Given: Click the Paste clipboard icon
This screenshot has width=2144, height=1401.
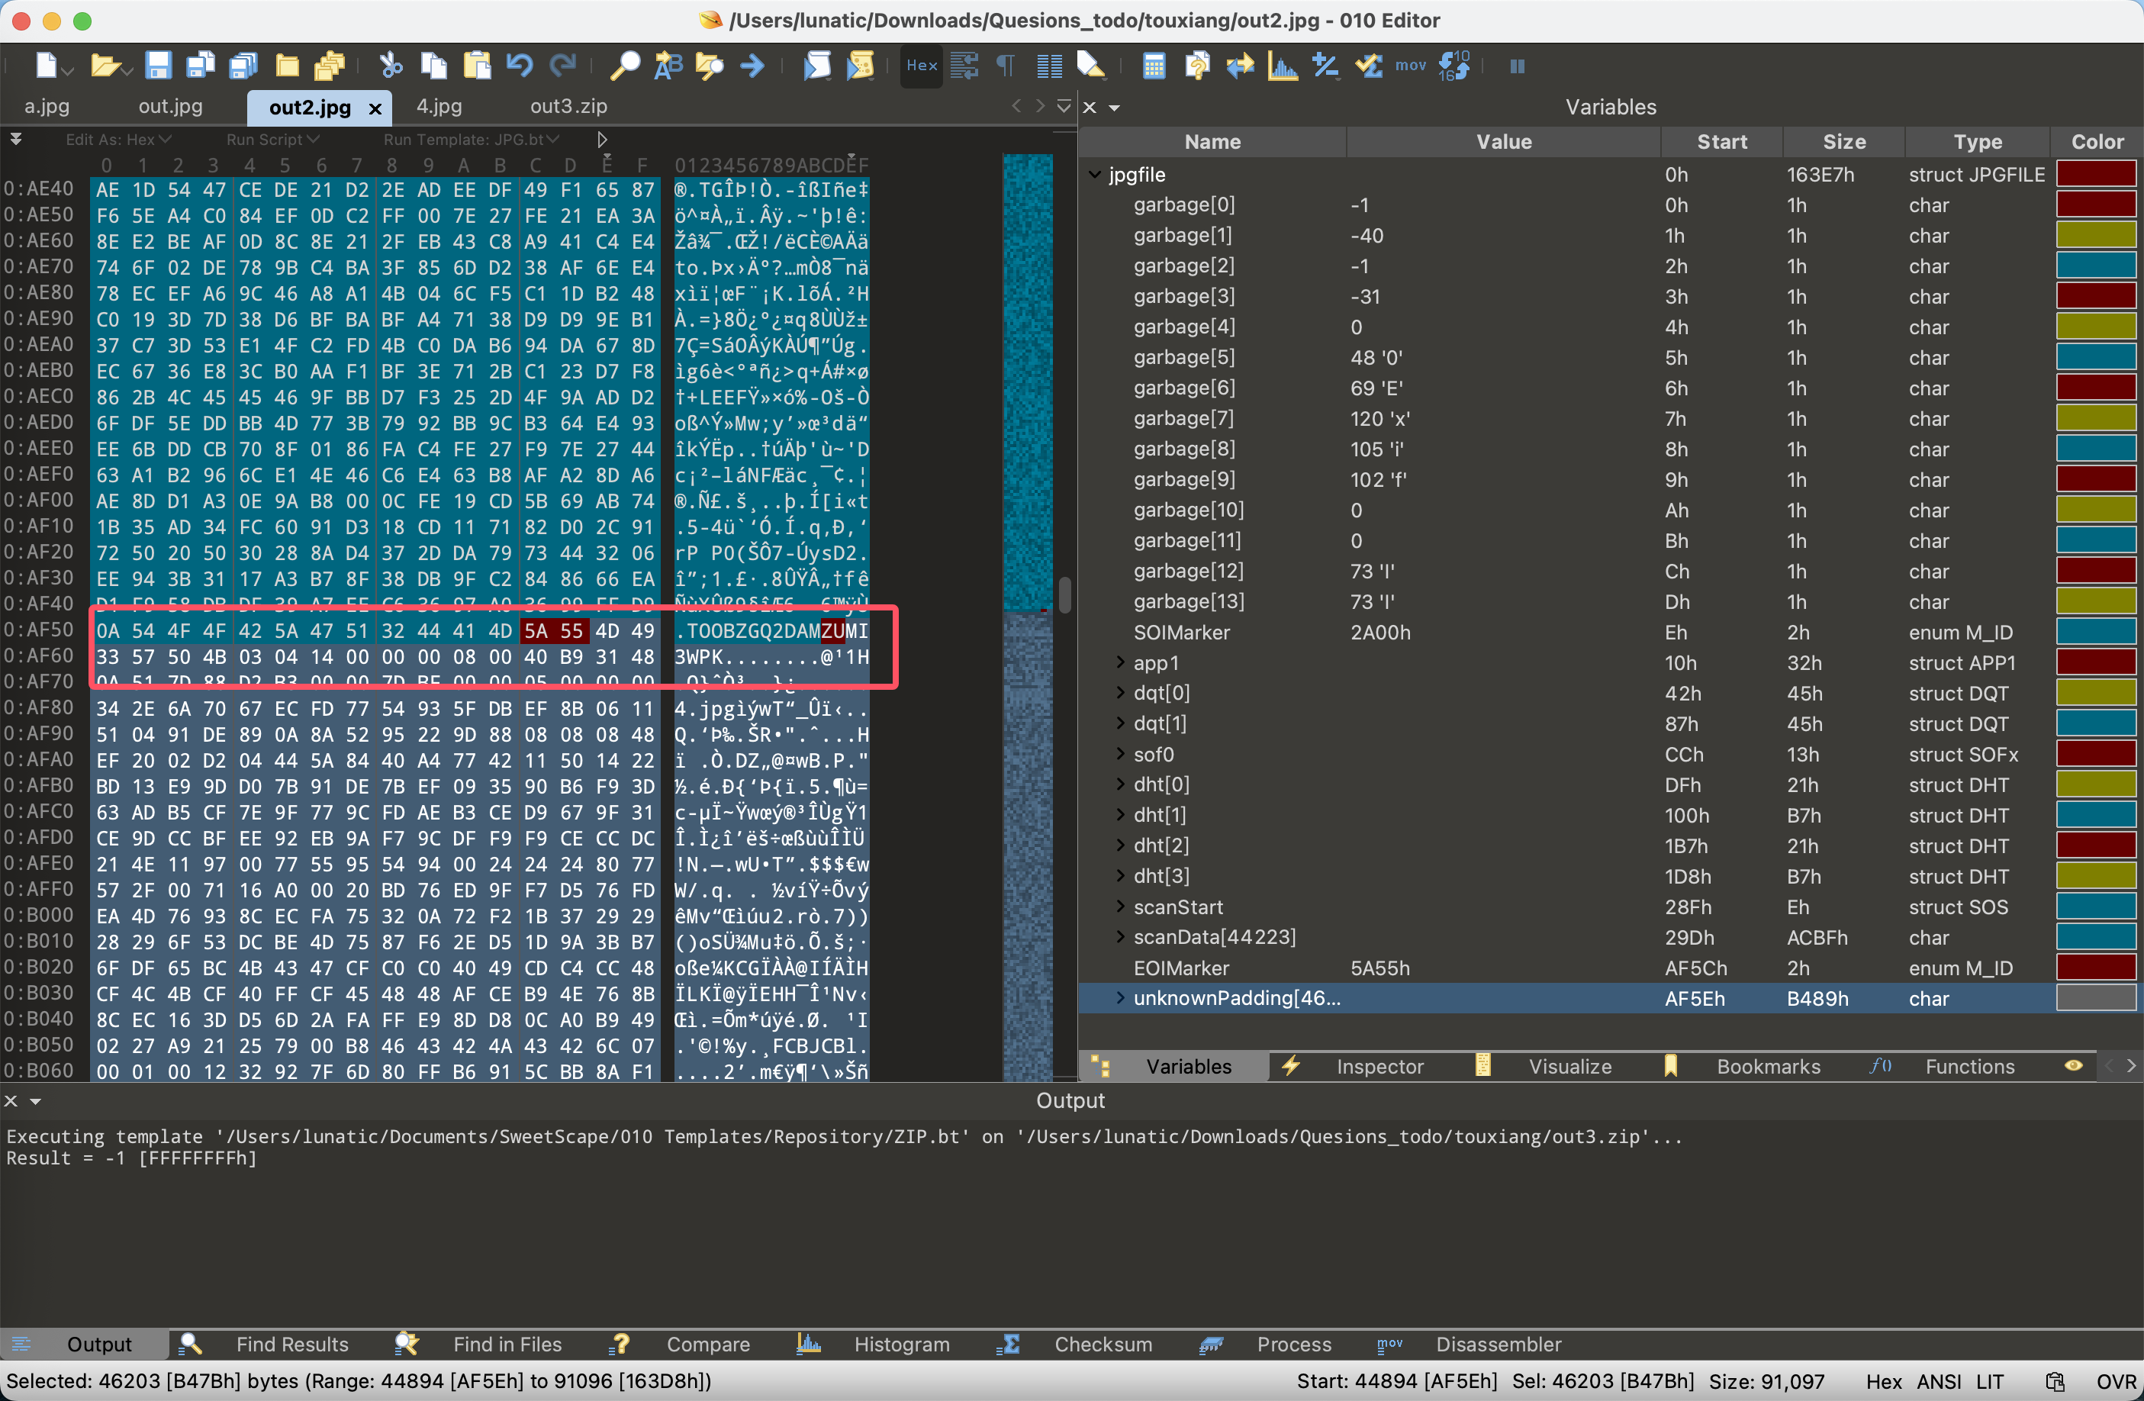Looking at the screenshot, I should point(477,65).
